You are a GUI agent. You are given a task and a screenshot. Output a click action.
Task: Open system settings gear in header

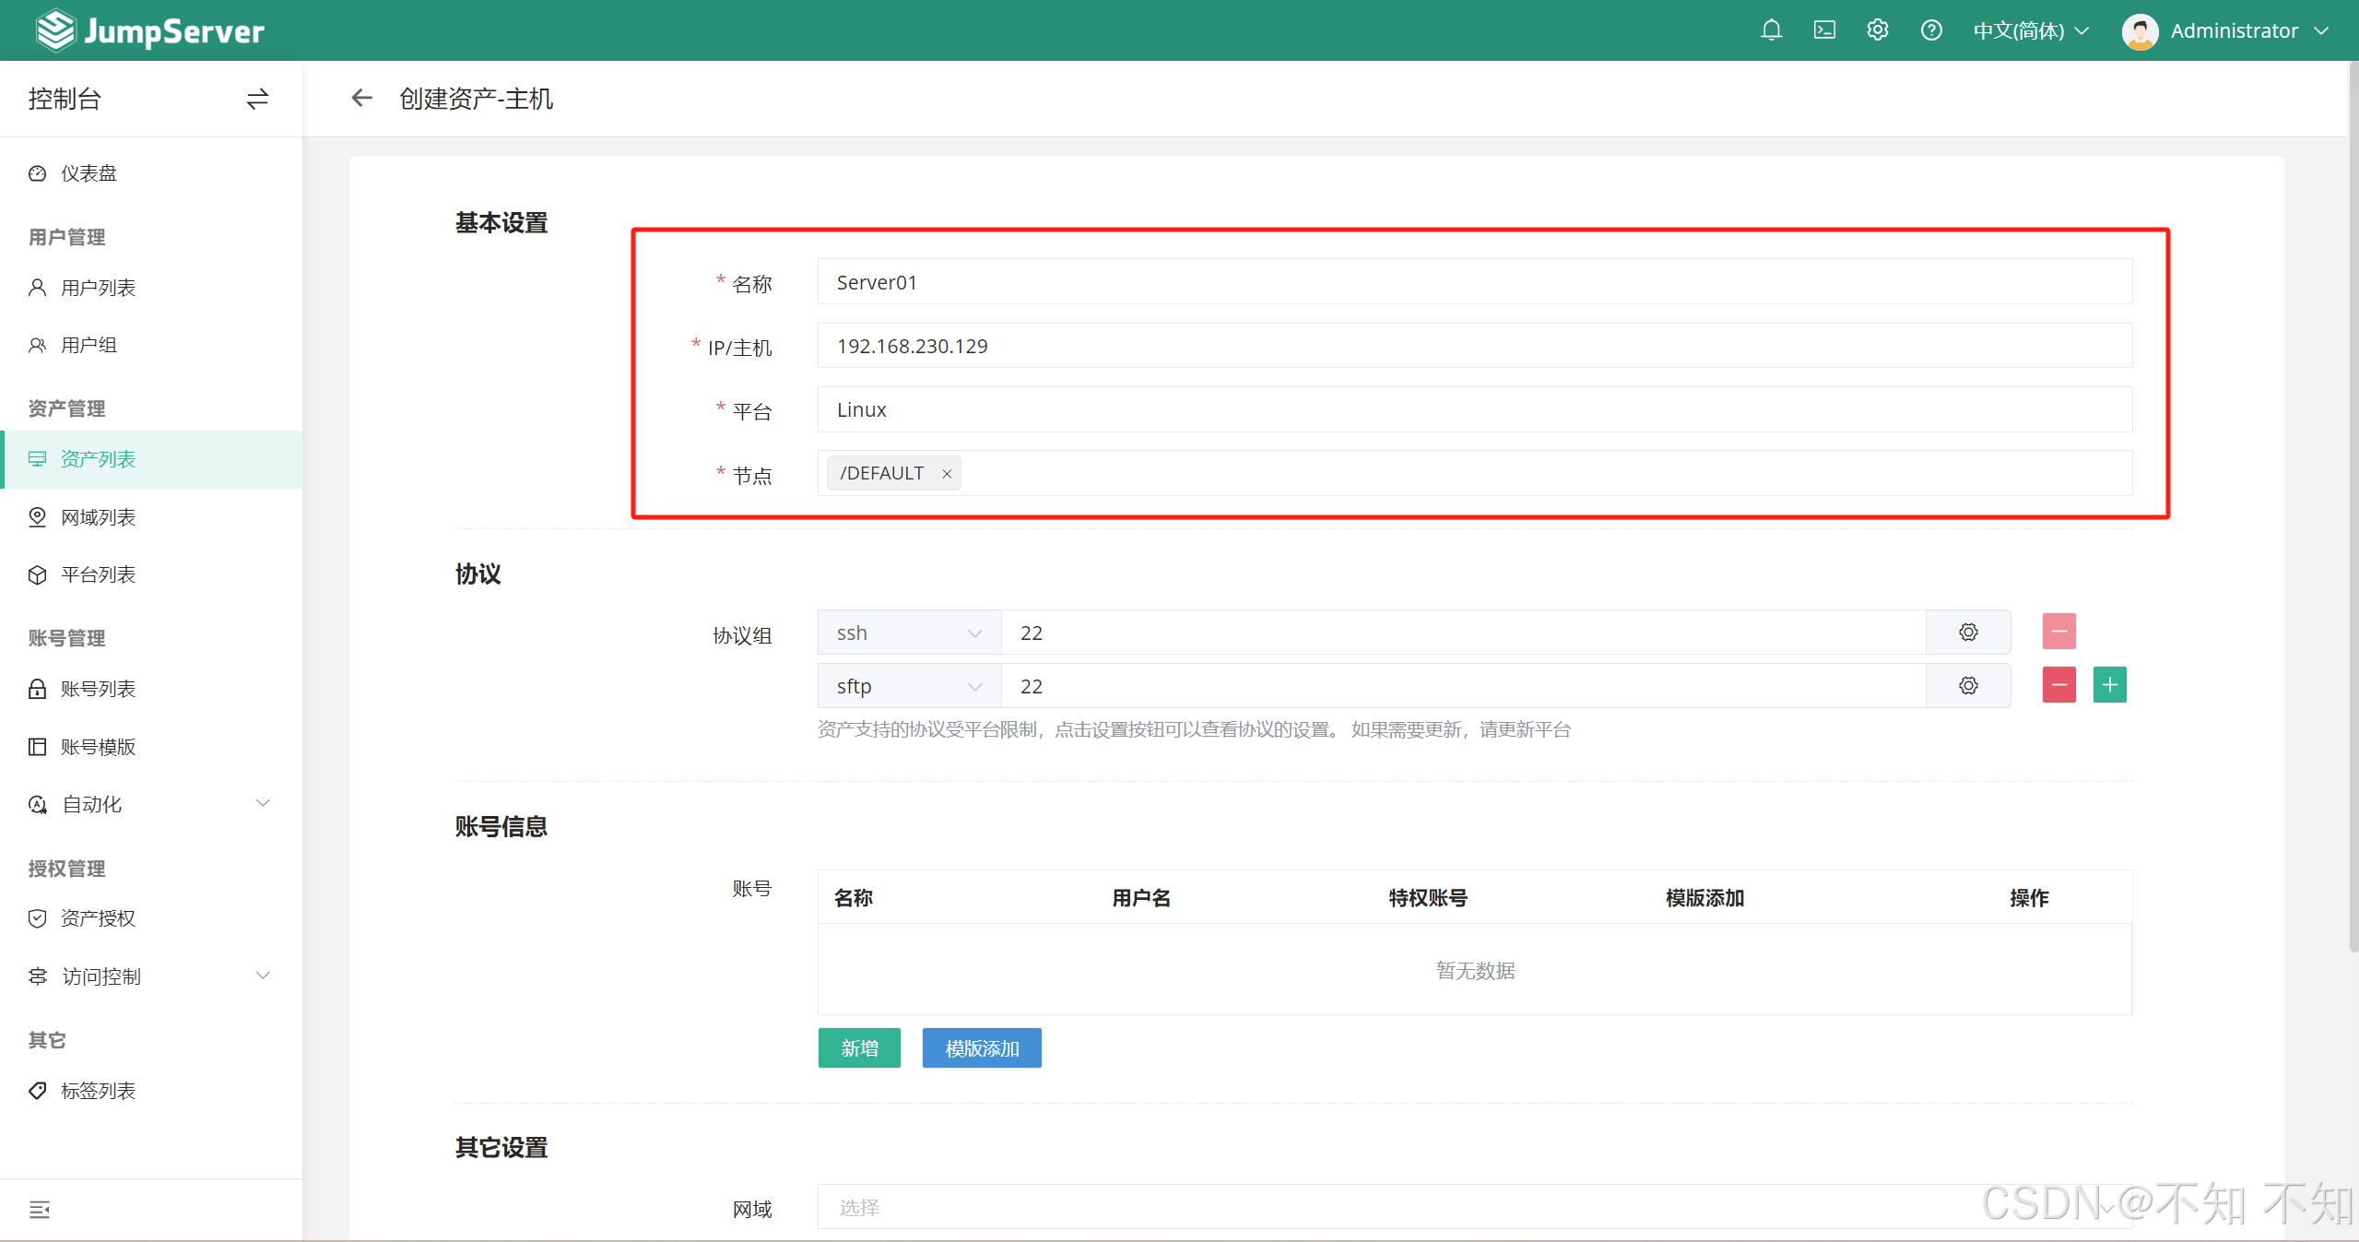(1877, 30)
